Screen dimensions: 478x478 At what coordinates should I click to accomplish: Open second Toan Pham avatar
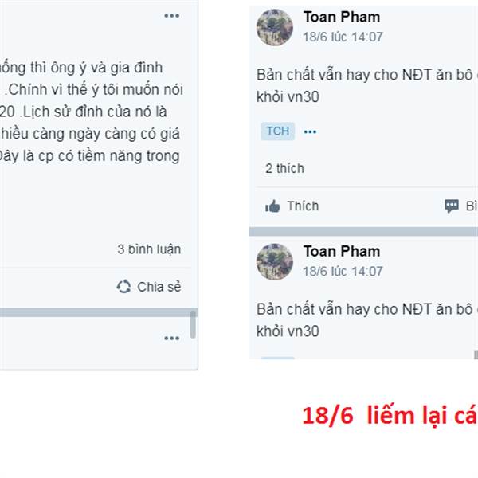pos(275,261)
